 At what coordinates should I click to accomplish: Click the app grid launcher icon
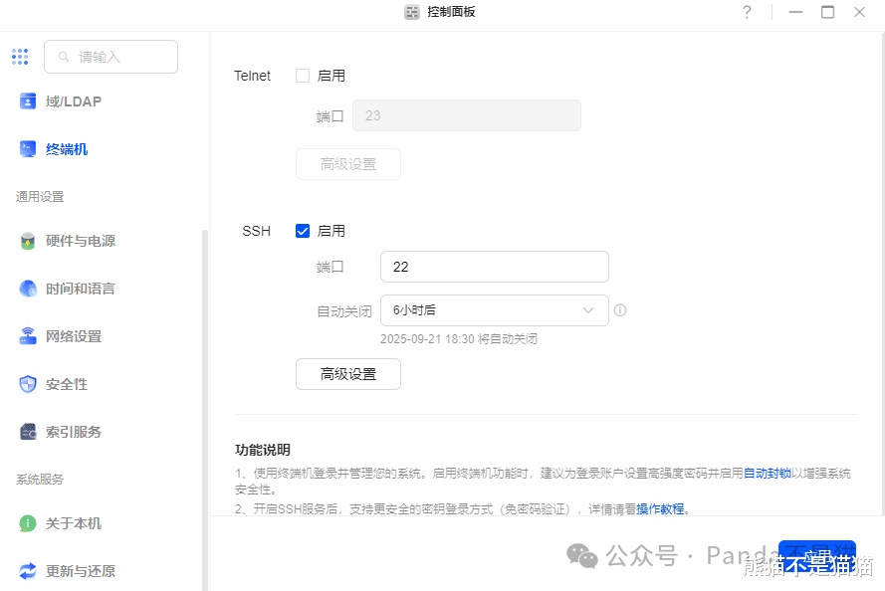[x=20, y=57]
